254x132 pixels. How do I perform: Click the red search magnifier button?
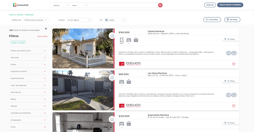[160, 5]
